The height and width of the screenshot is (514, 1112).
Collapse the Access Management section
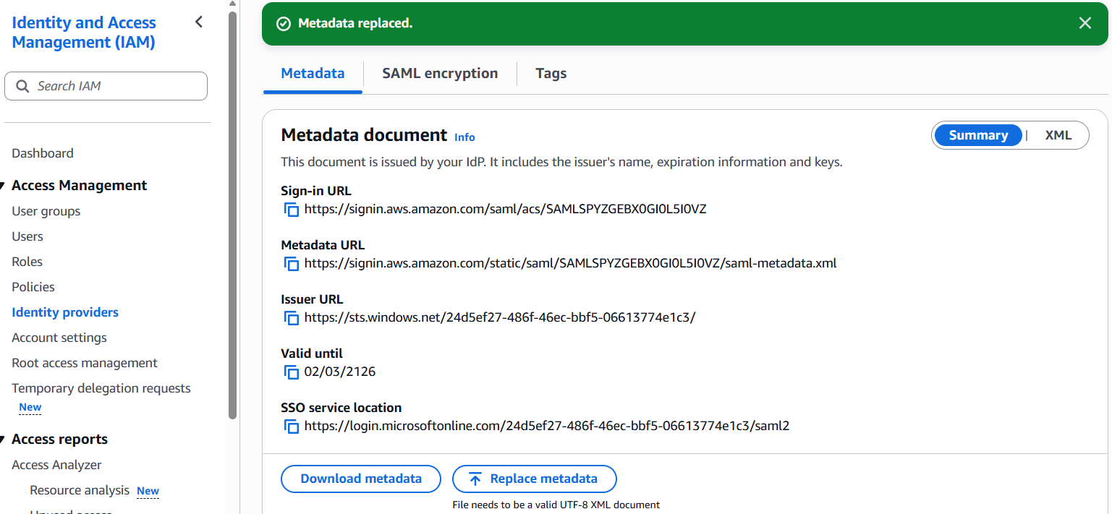coord(3,186)
